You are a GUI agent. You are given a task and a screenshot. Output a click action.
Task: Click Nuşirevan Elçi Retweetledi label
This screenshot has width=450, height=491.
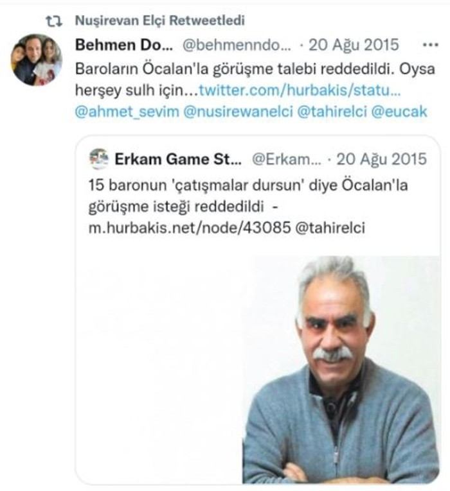(160, 21)
